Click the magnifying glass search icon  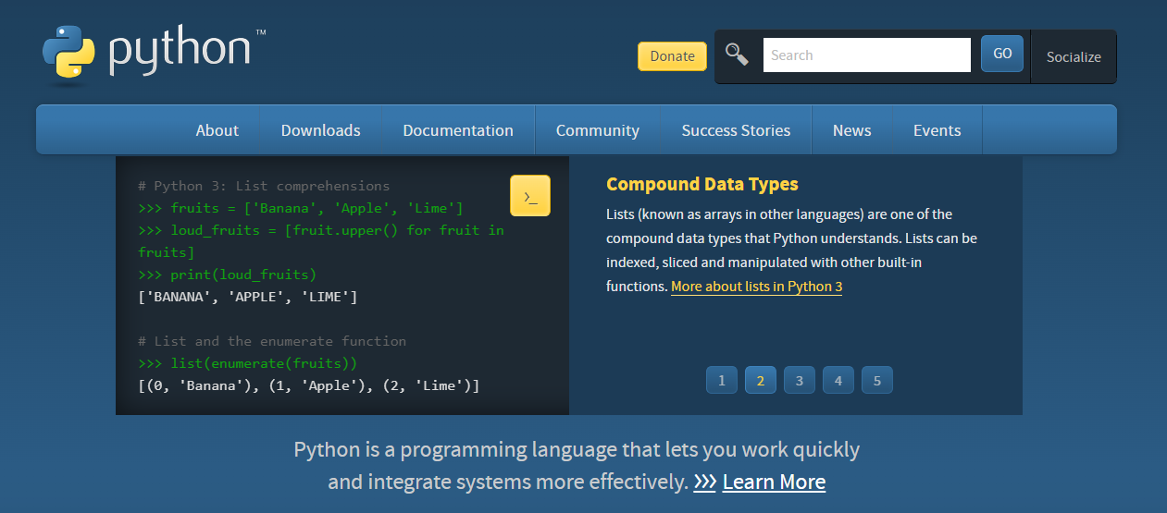pyautogui.click(x=737, y=55)
